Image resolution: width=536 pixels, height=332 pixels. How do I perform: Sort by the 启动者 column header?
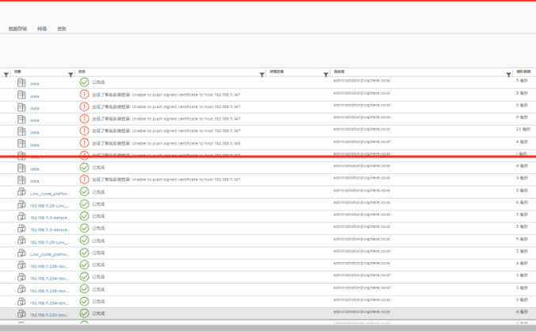pyautogui.click(x=339, y=71)
